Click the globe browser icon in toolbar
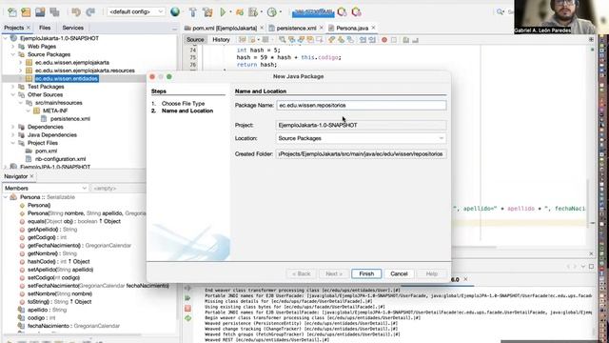Image resolution: width=609 pixels, height=343 pixels. (175, 12)
